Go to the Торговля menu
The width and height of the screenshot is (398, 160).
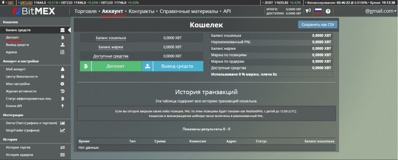tap(85, 12)
